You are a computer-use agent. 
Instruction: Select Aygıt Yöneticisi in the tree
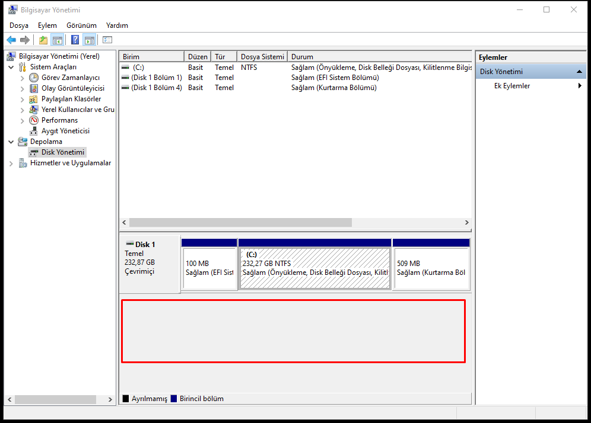point(66,131)
